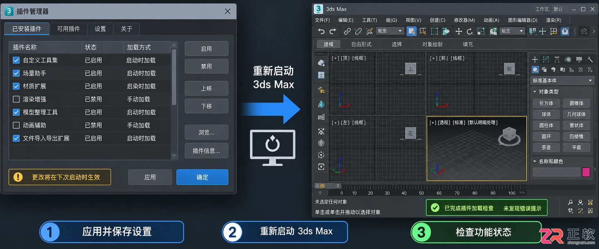The image size is (599, 249).
Task: Open the Motion panel icon
Action: (x=568, y=60)
